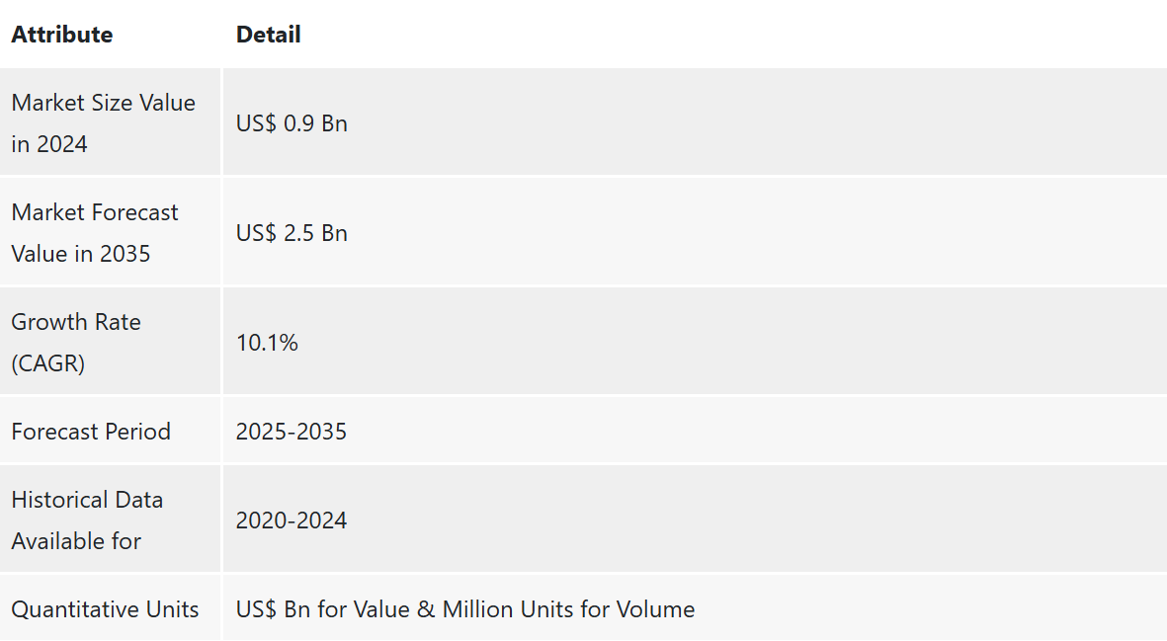Viewport: 1167px width, 641px height.
Task: Click the Detail column header
Action: pyautogui.click(x=268, y=35)
